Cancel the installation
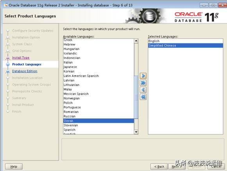Image resolution: width=227 pixels, height=171 pixels. click(216, 167)
